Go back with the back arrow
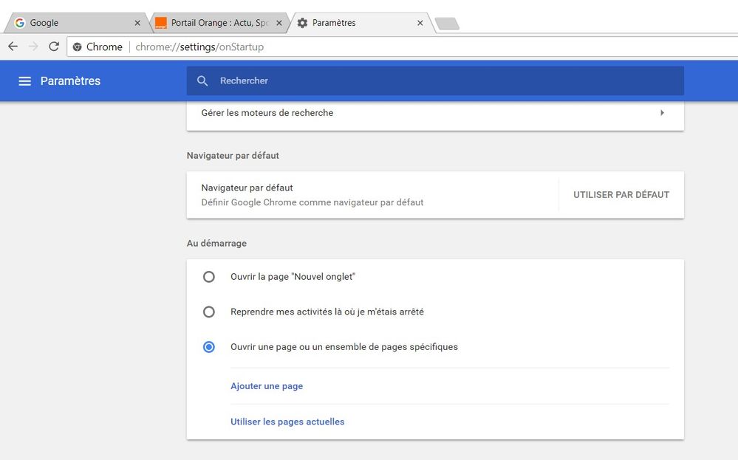 [13, 47]
